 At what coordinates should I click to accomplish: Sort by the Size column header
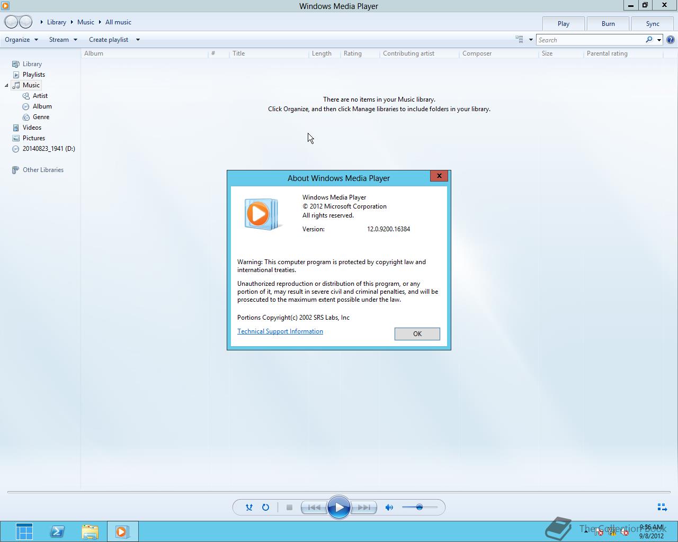click(x=561, y=53)
